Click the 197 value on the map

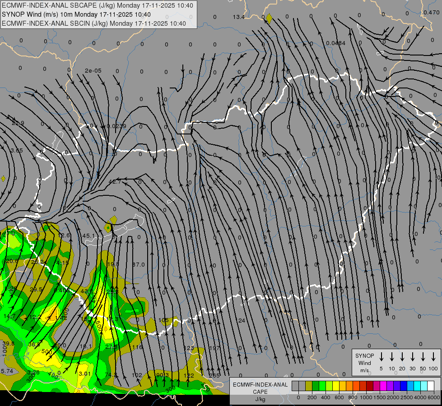point(215,348)
